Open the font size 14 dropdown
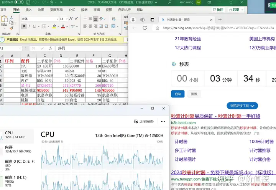Viewport: 276px width, 190px height. tap(67, 19)
